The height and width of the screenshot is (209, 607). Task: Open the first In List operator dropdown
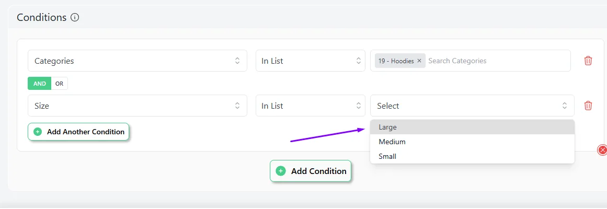[x=310, y=61]
